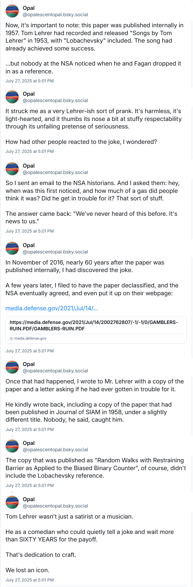Open the media.defense.gov/2021/Jul/14/... blue link
Viewport: 193px width, 587px height.
pyautogui.click(x=52, y=308)
